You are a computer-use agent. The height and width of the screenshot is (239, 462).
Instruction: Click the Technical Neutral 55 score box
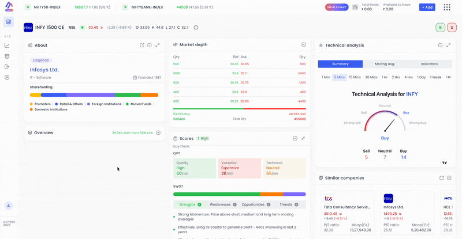click(x=284, y=168)
